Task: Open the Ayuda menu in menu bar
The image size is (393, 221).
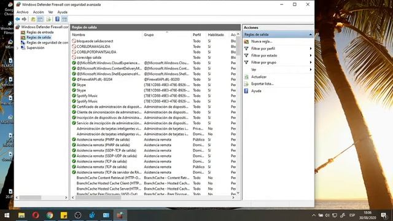Action: [63, 12]
